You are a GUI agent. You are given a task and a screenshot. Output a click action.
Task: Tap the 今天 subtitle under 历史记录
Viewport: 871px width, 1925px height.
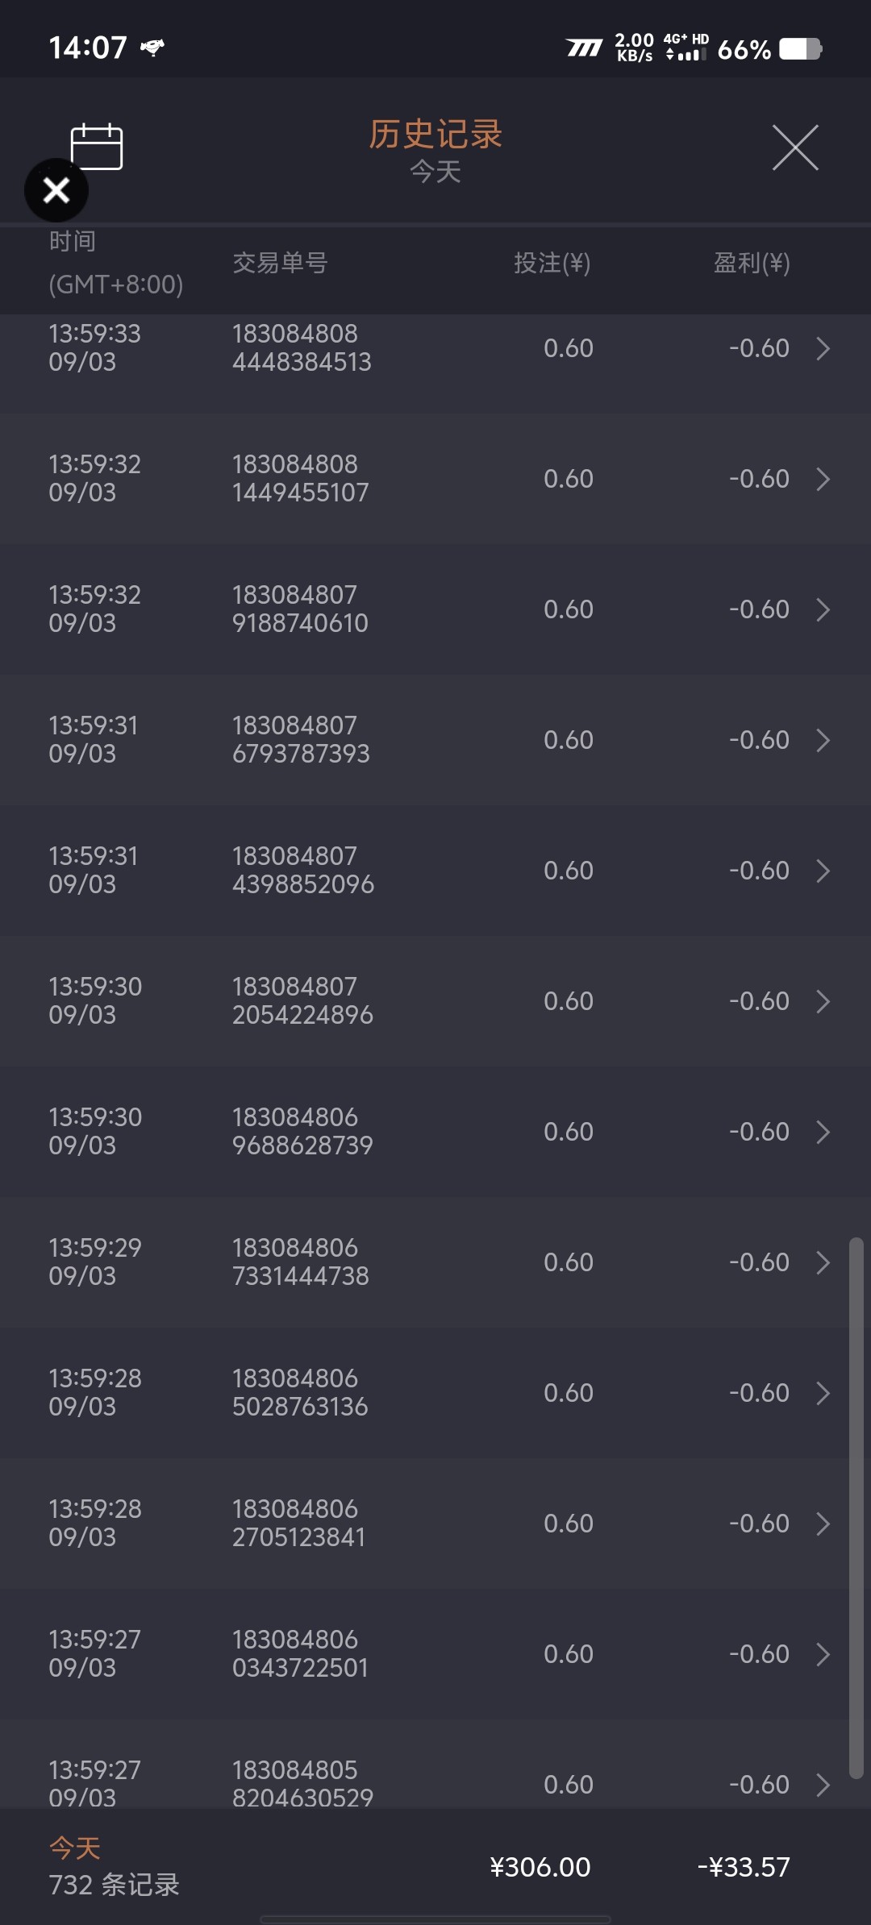(x=435, y=172)
